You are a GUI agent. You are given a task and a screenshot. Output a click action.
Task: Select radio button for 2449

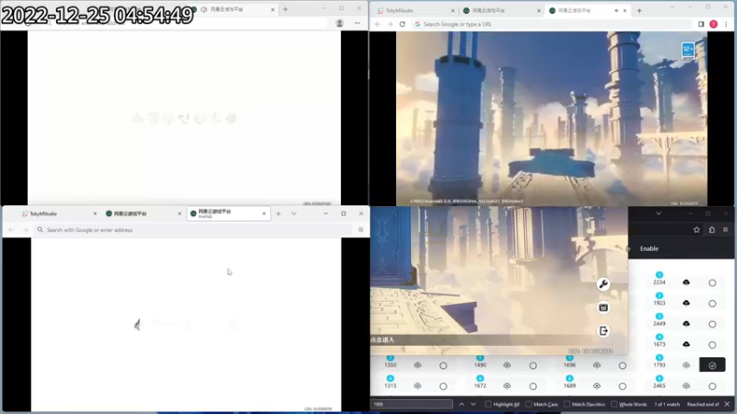tap(712, 324)
